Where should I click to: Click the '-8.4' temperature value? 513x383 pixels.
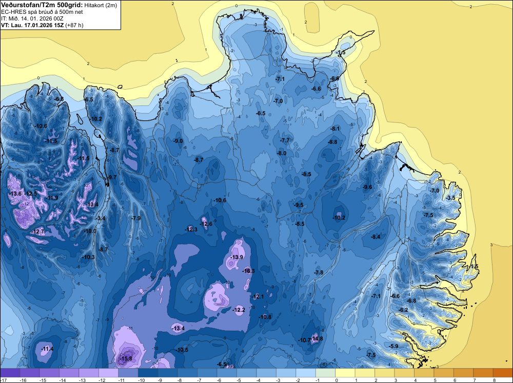click(x=376, y=237)
